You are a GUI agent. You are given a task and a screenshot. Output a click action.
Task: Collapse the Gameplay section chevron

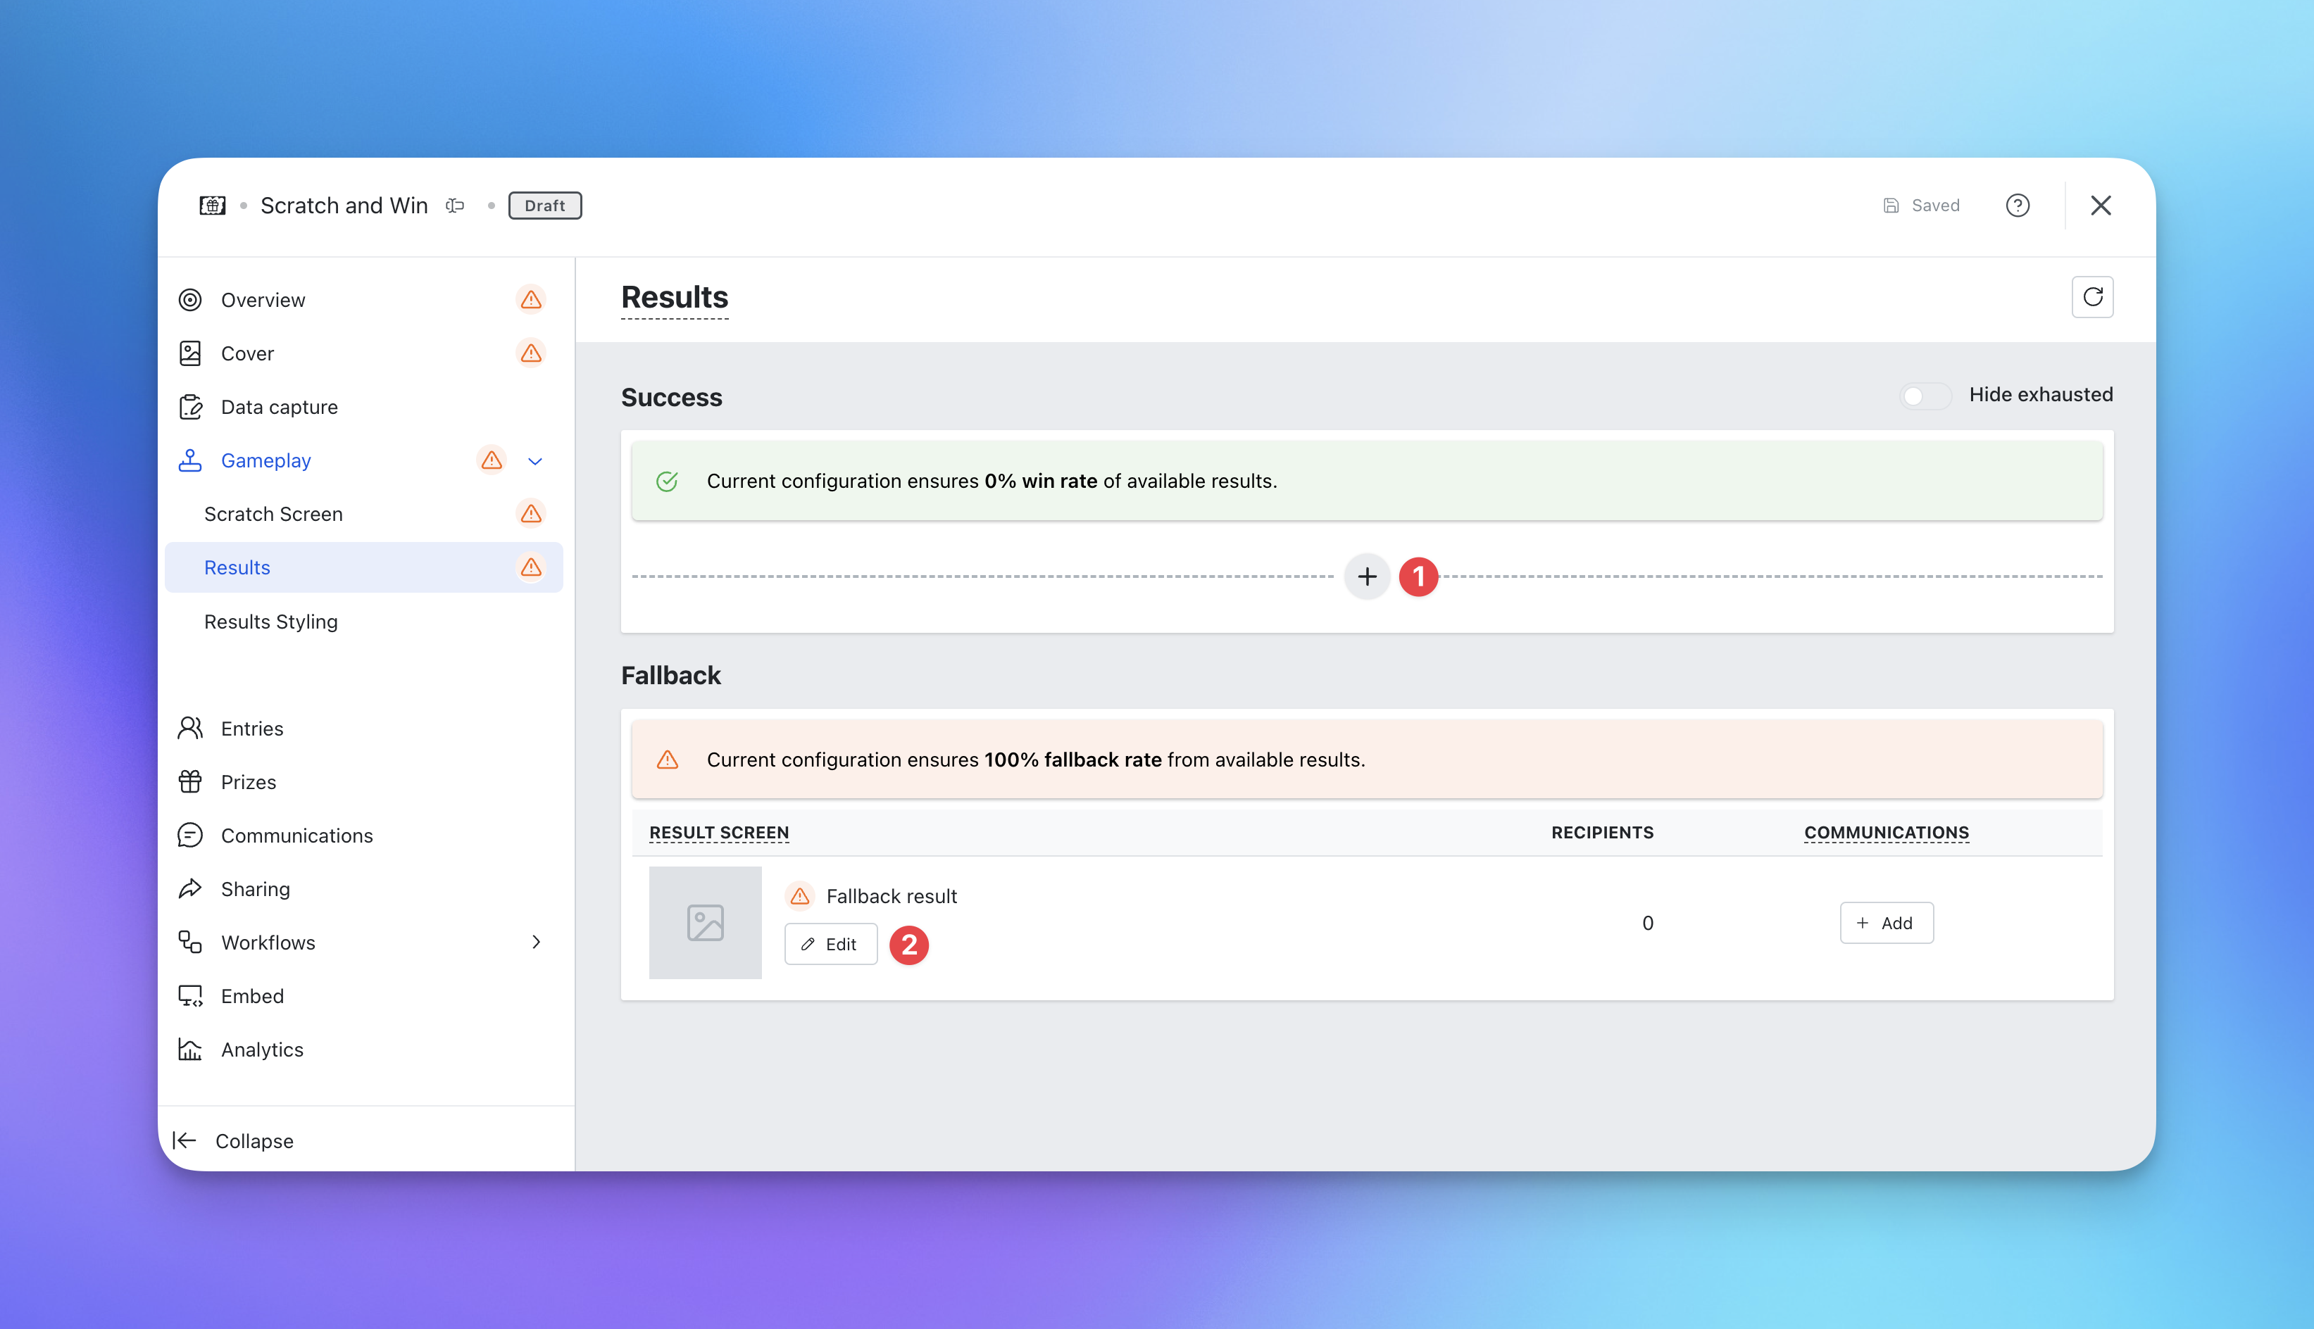click(x=535, y=461)
